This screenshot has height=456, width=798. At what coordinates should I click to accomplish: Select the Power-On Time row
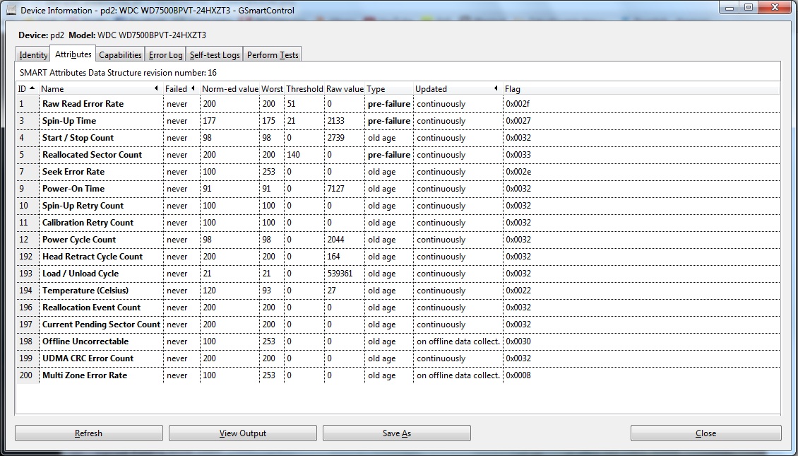(x=398, y=189)
